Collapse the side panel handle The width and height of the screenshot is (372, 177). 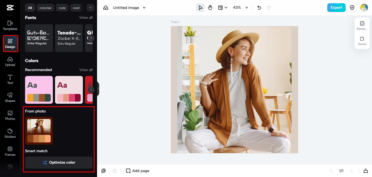[98, 89]
